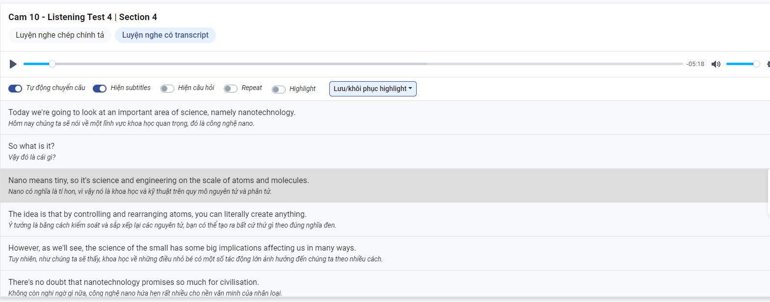Click remaining time -05:18 label

click(695, 64)
